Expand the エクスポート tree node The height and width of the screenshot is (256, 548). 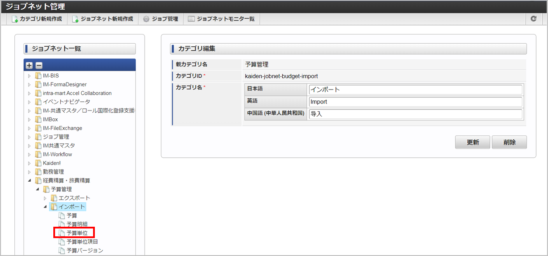[x=45, y=198]
